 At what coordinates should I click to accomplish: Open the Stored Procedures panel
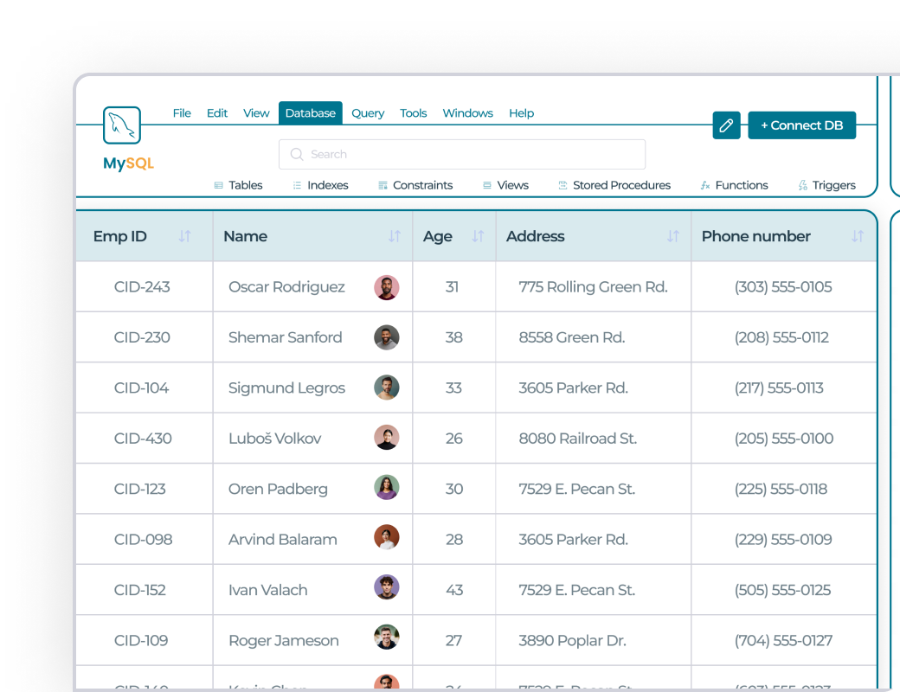563,184
